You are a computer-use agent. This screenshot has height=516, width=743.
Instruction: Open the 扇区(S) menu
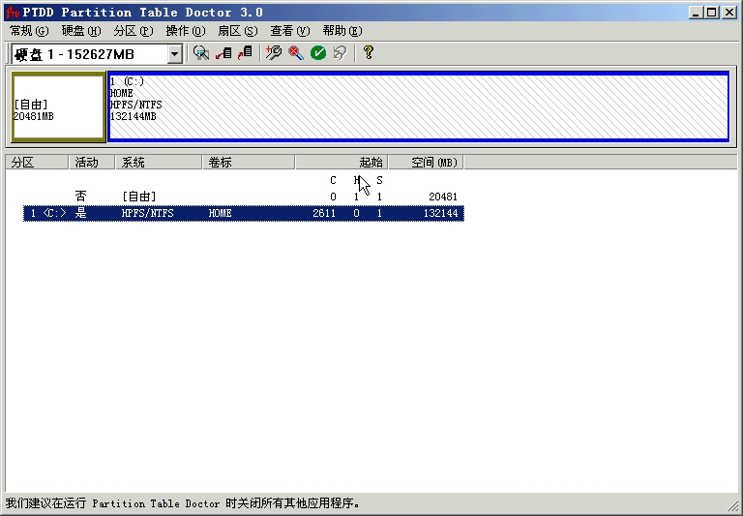(x=237, y=31)
